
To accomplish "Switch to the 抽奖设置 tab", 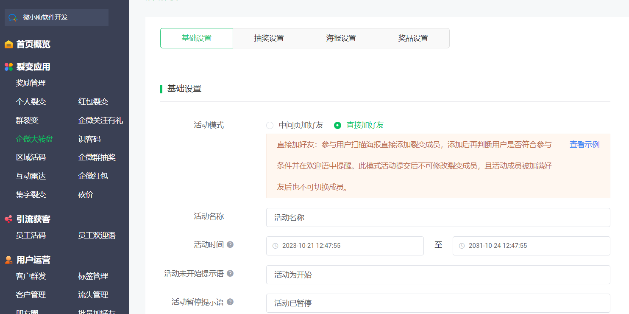I will (269, 38).
